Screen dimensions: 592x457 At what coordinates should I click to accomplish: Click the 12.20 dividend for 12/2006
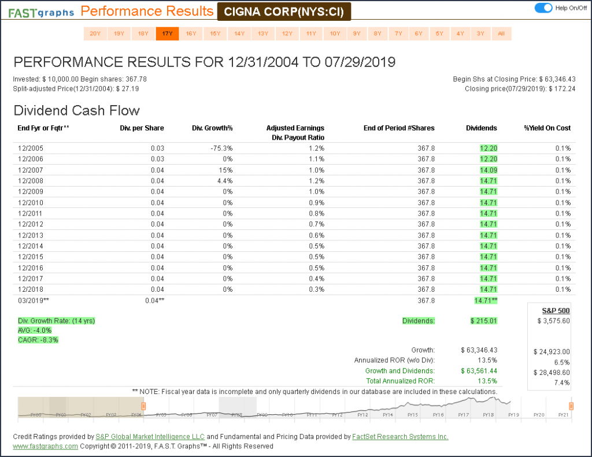click(489, 159)
